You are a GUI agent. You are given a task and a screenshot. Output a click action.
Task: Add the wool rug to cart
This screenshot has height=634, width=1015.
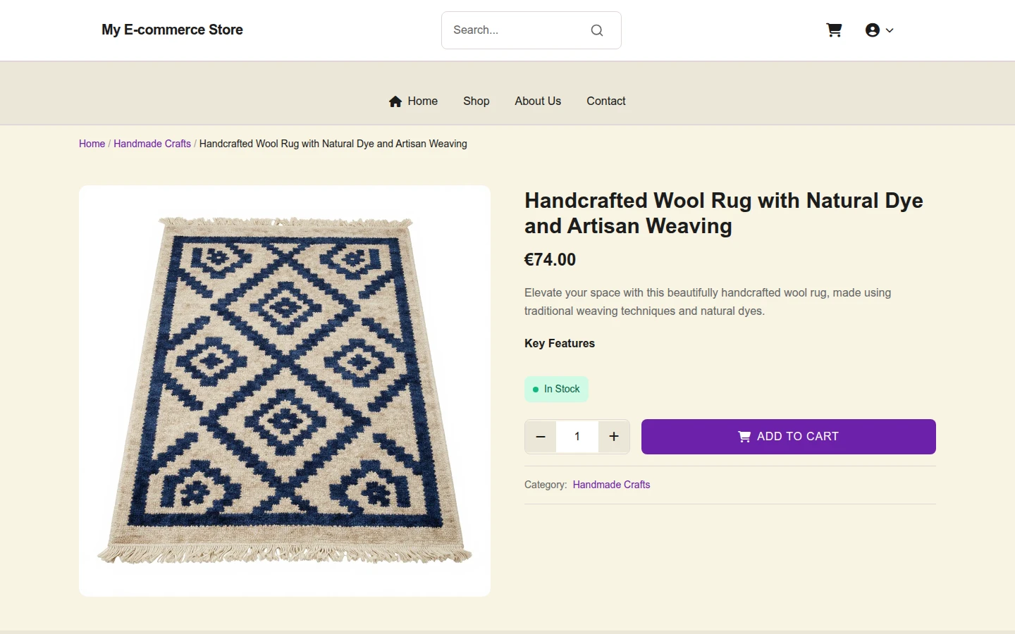789,437
